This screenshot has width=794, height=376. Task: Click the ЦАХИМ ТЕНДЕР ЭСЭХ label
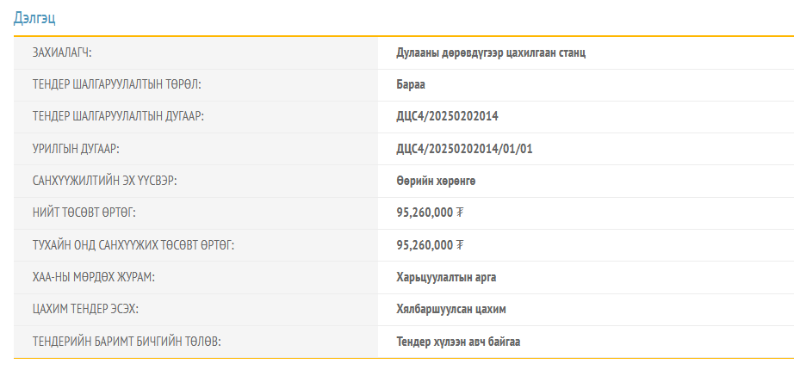click(85, 309)
